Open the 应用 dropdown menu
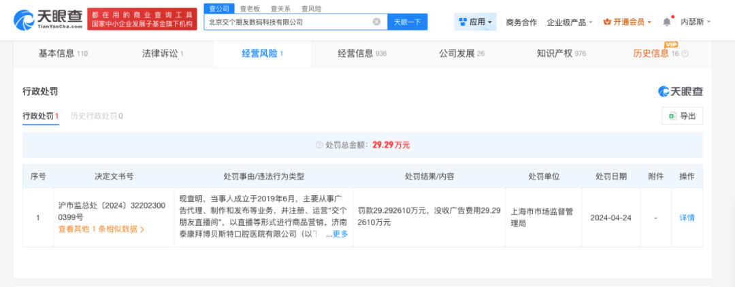Image resolution: width=735 pixels, height=287 pixels. coord(475,22)
